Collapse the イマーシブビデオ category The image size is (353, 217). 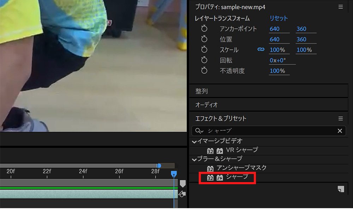pyautogui.click(x=194, y=141)
